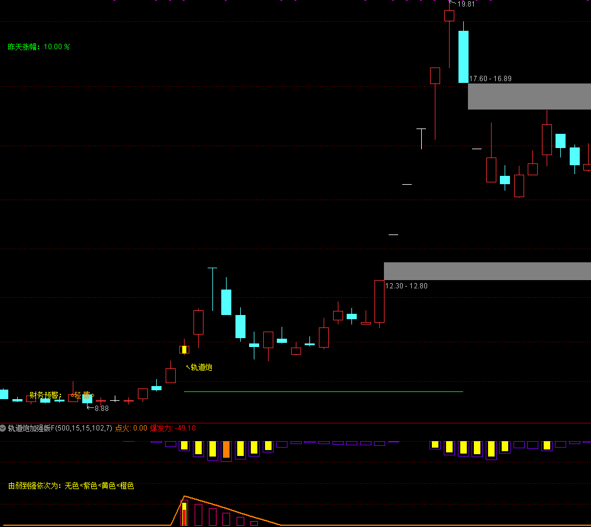Select the tall cyan candle below 19.81
This screenshot has width=591, height=527.
[463, 56]
